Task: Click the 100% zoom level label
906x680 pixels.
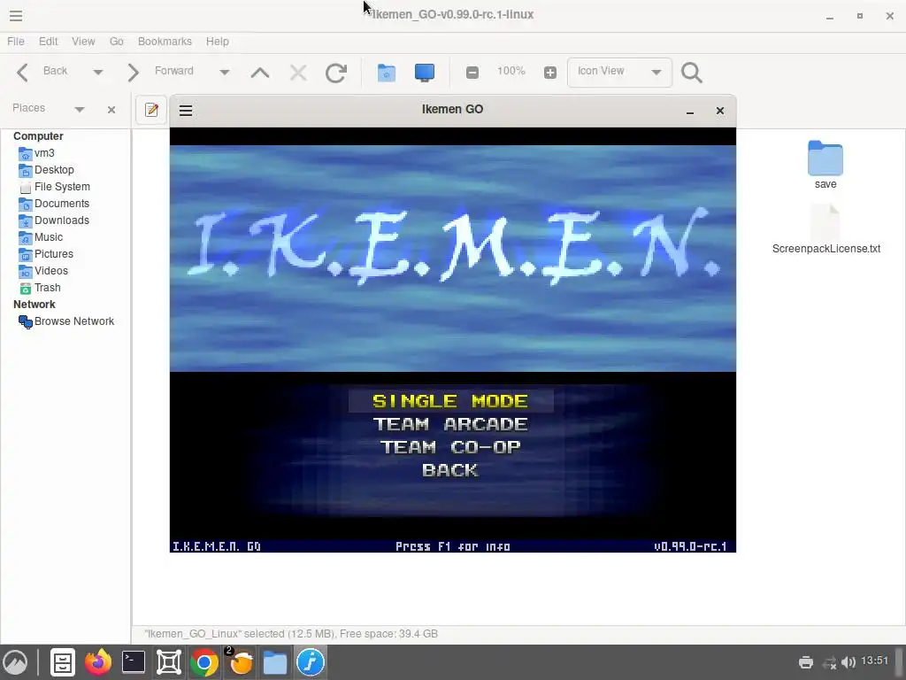Action: pyautogui.click(x=511, y=71)
